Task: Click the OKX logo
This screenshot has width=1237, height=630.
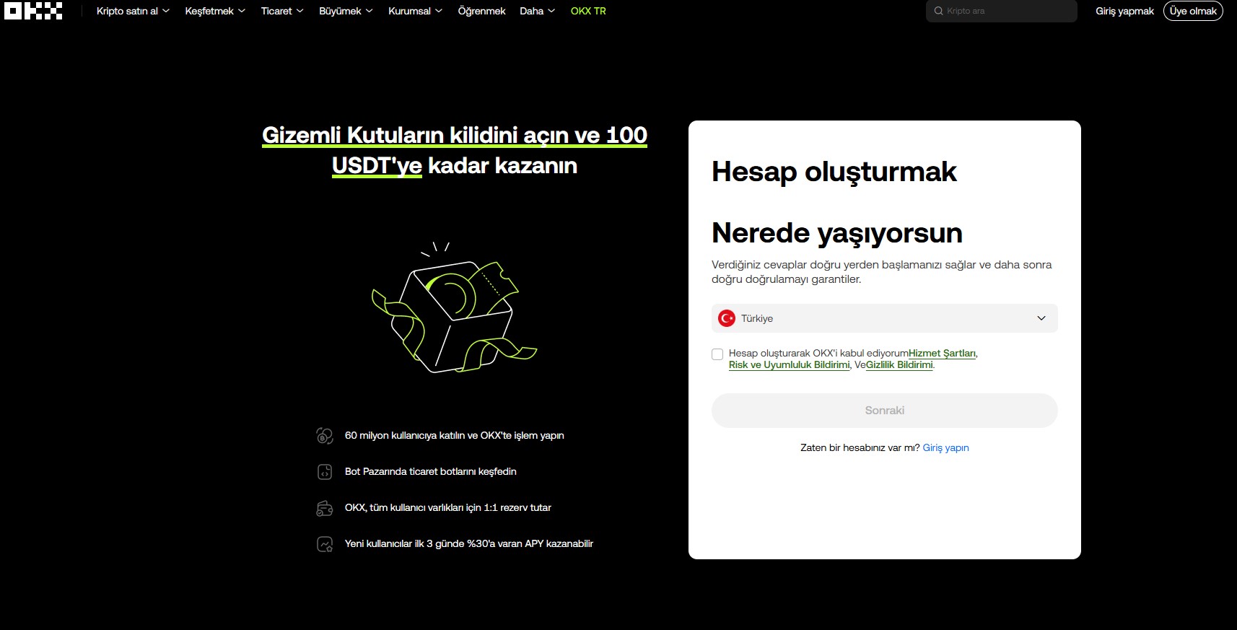Action: (33, 11)
